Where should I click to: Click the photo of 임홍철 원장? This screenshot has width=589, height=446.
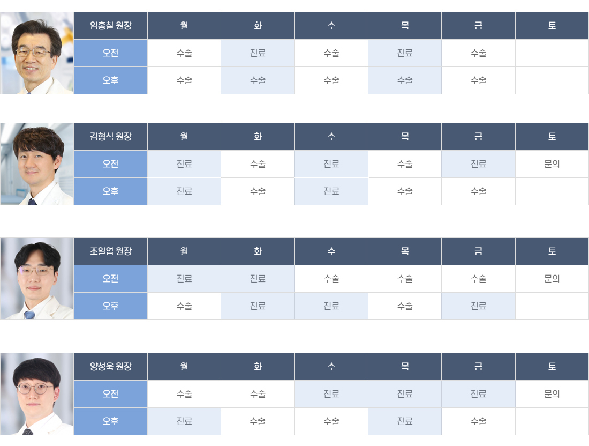click(37, 53)
